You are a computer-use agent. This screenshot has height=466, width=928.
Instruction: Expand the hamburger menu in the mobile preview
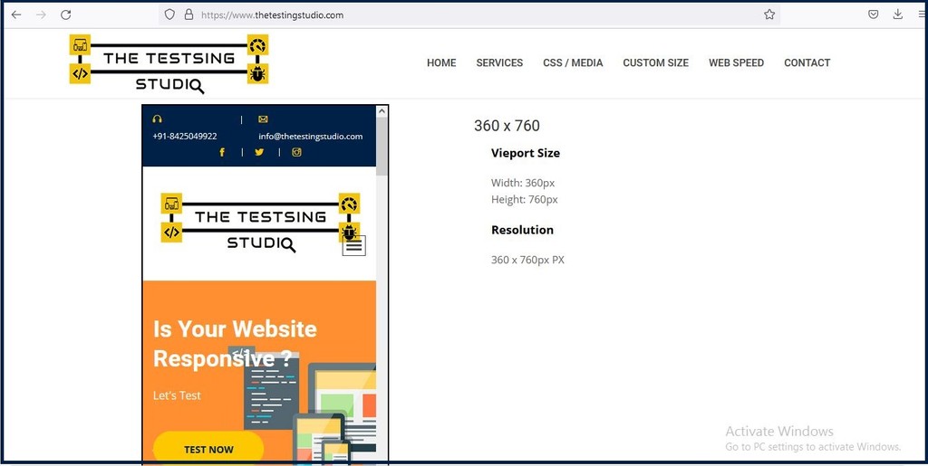coord(353,245)
